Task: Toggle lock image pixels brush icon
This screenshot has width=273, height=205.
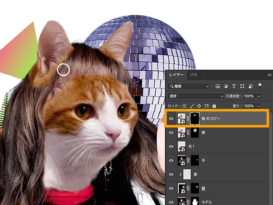Action: 192,106
